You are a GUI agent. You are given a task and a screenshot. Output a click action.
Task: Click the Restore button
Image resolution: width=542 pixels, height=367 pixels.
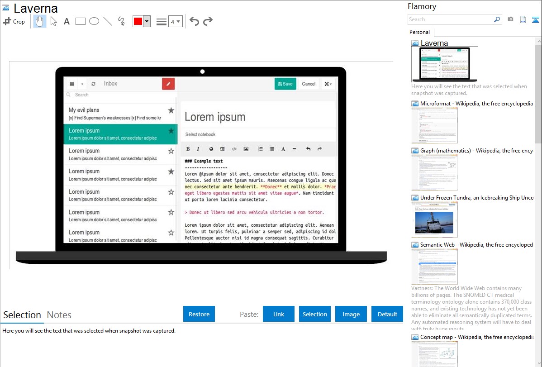(x=199, y=314)
